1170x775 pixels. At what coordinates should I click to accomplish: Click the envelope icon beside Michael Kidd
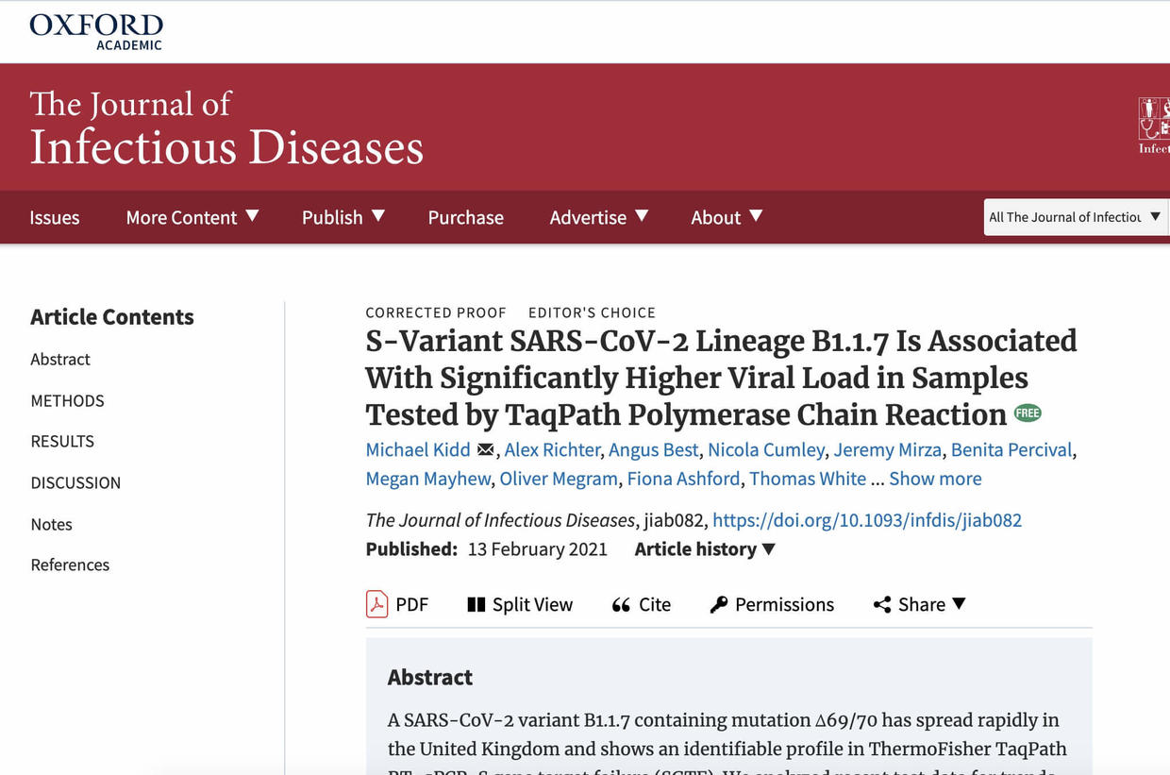(x=486, y=449)
